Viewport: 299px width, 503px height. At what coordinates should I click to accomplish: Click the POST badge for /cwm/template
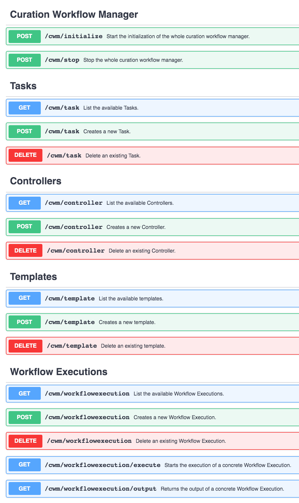point(25,322)
